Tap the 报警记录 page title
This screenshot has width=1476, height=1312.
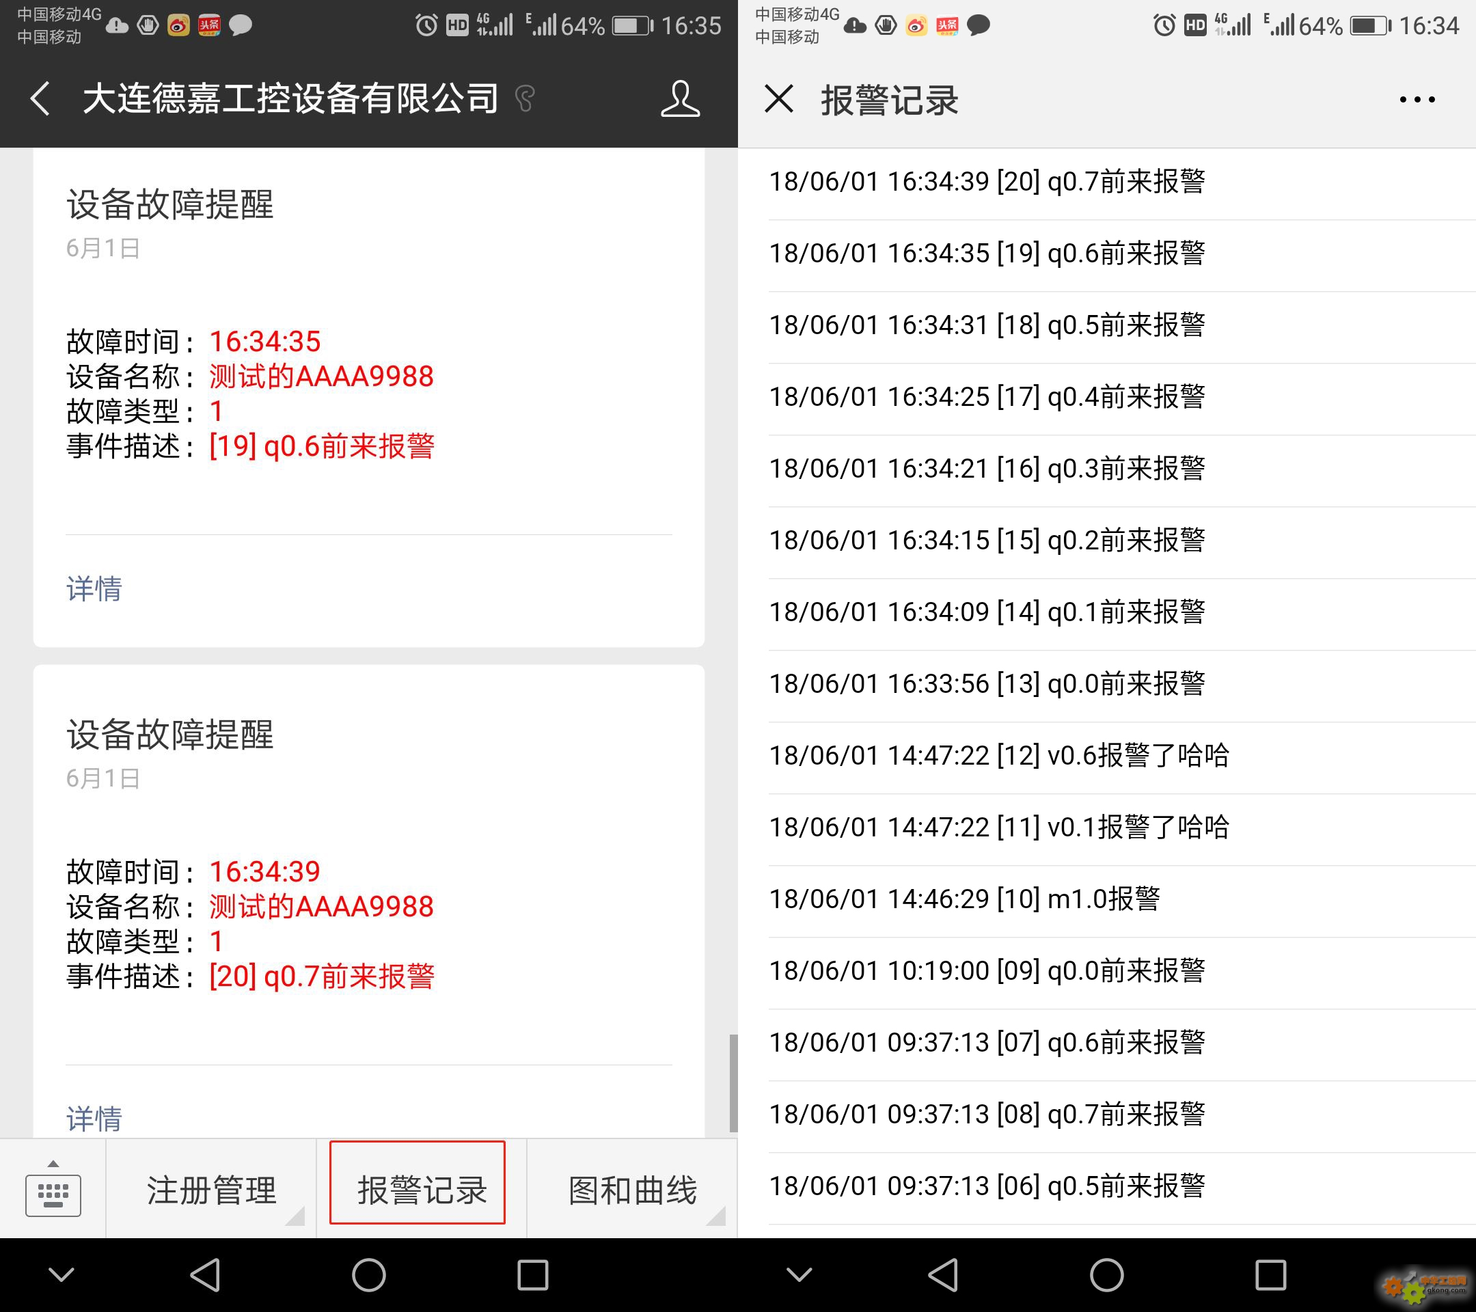pos(889,100)
